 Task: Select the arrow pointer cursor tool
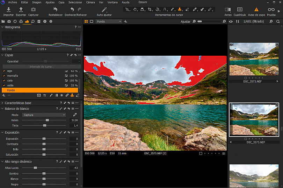(127, 9)
